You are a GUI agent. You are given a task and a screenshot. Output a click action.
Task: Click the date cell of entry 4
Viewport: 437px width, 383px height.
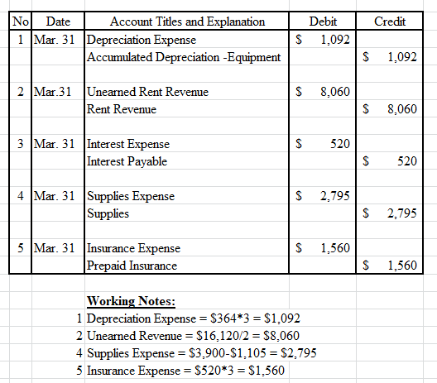58,196
